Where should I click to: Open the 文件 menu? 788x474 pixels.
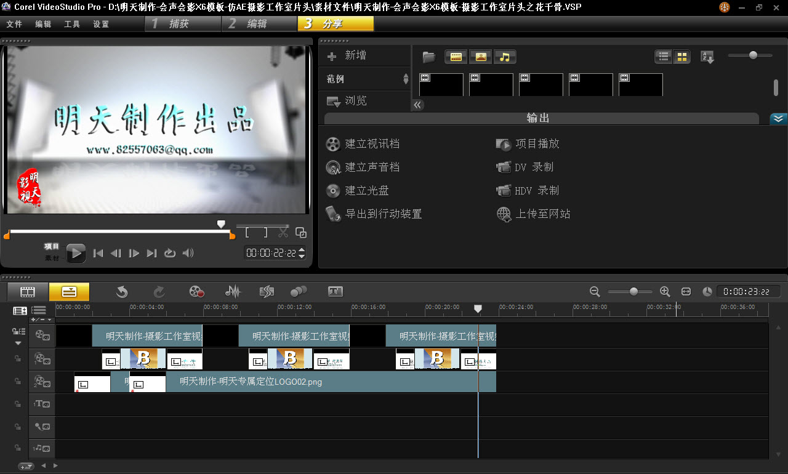click(14, 24)
